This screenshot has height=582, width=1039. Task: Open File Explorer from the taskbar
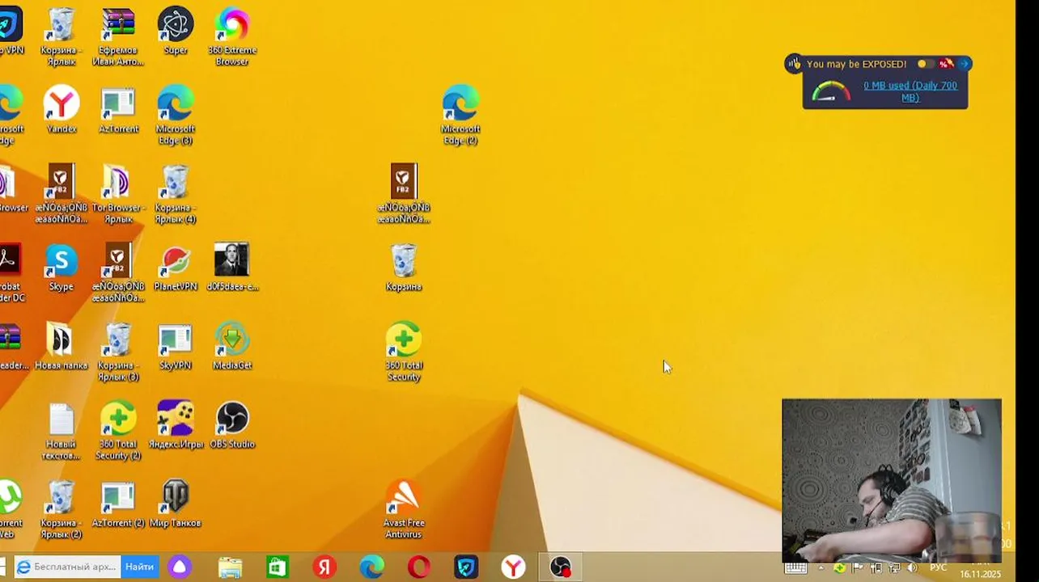coord(231,567)
